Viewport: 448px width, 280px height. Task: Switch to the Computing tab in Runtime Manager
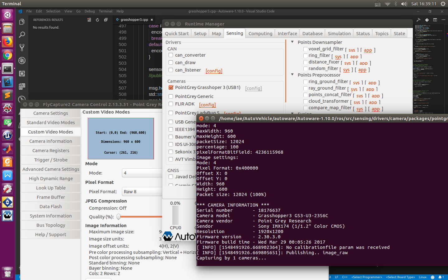tap(260, 33)
